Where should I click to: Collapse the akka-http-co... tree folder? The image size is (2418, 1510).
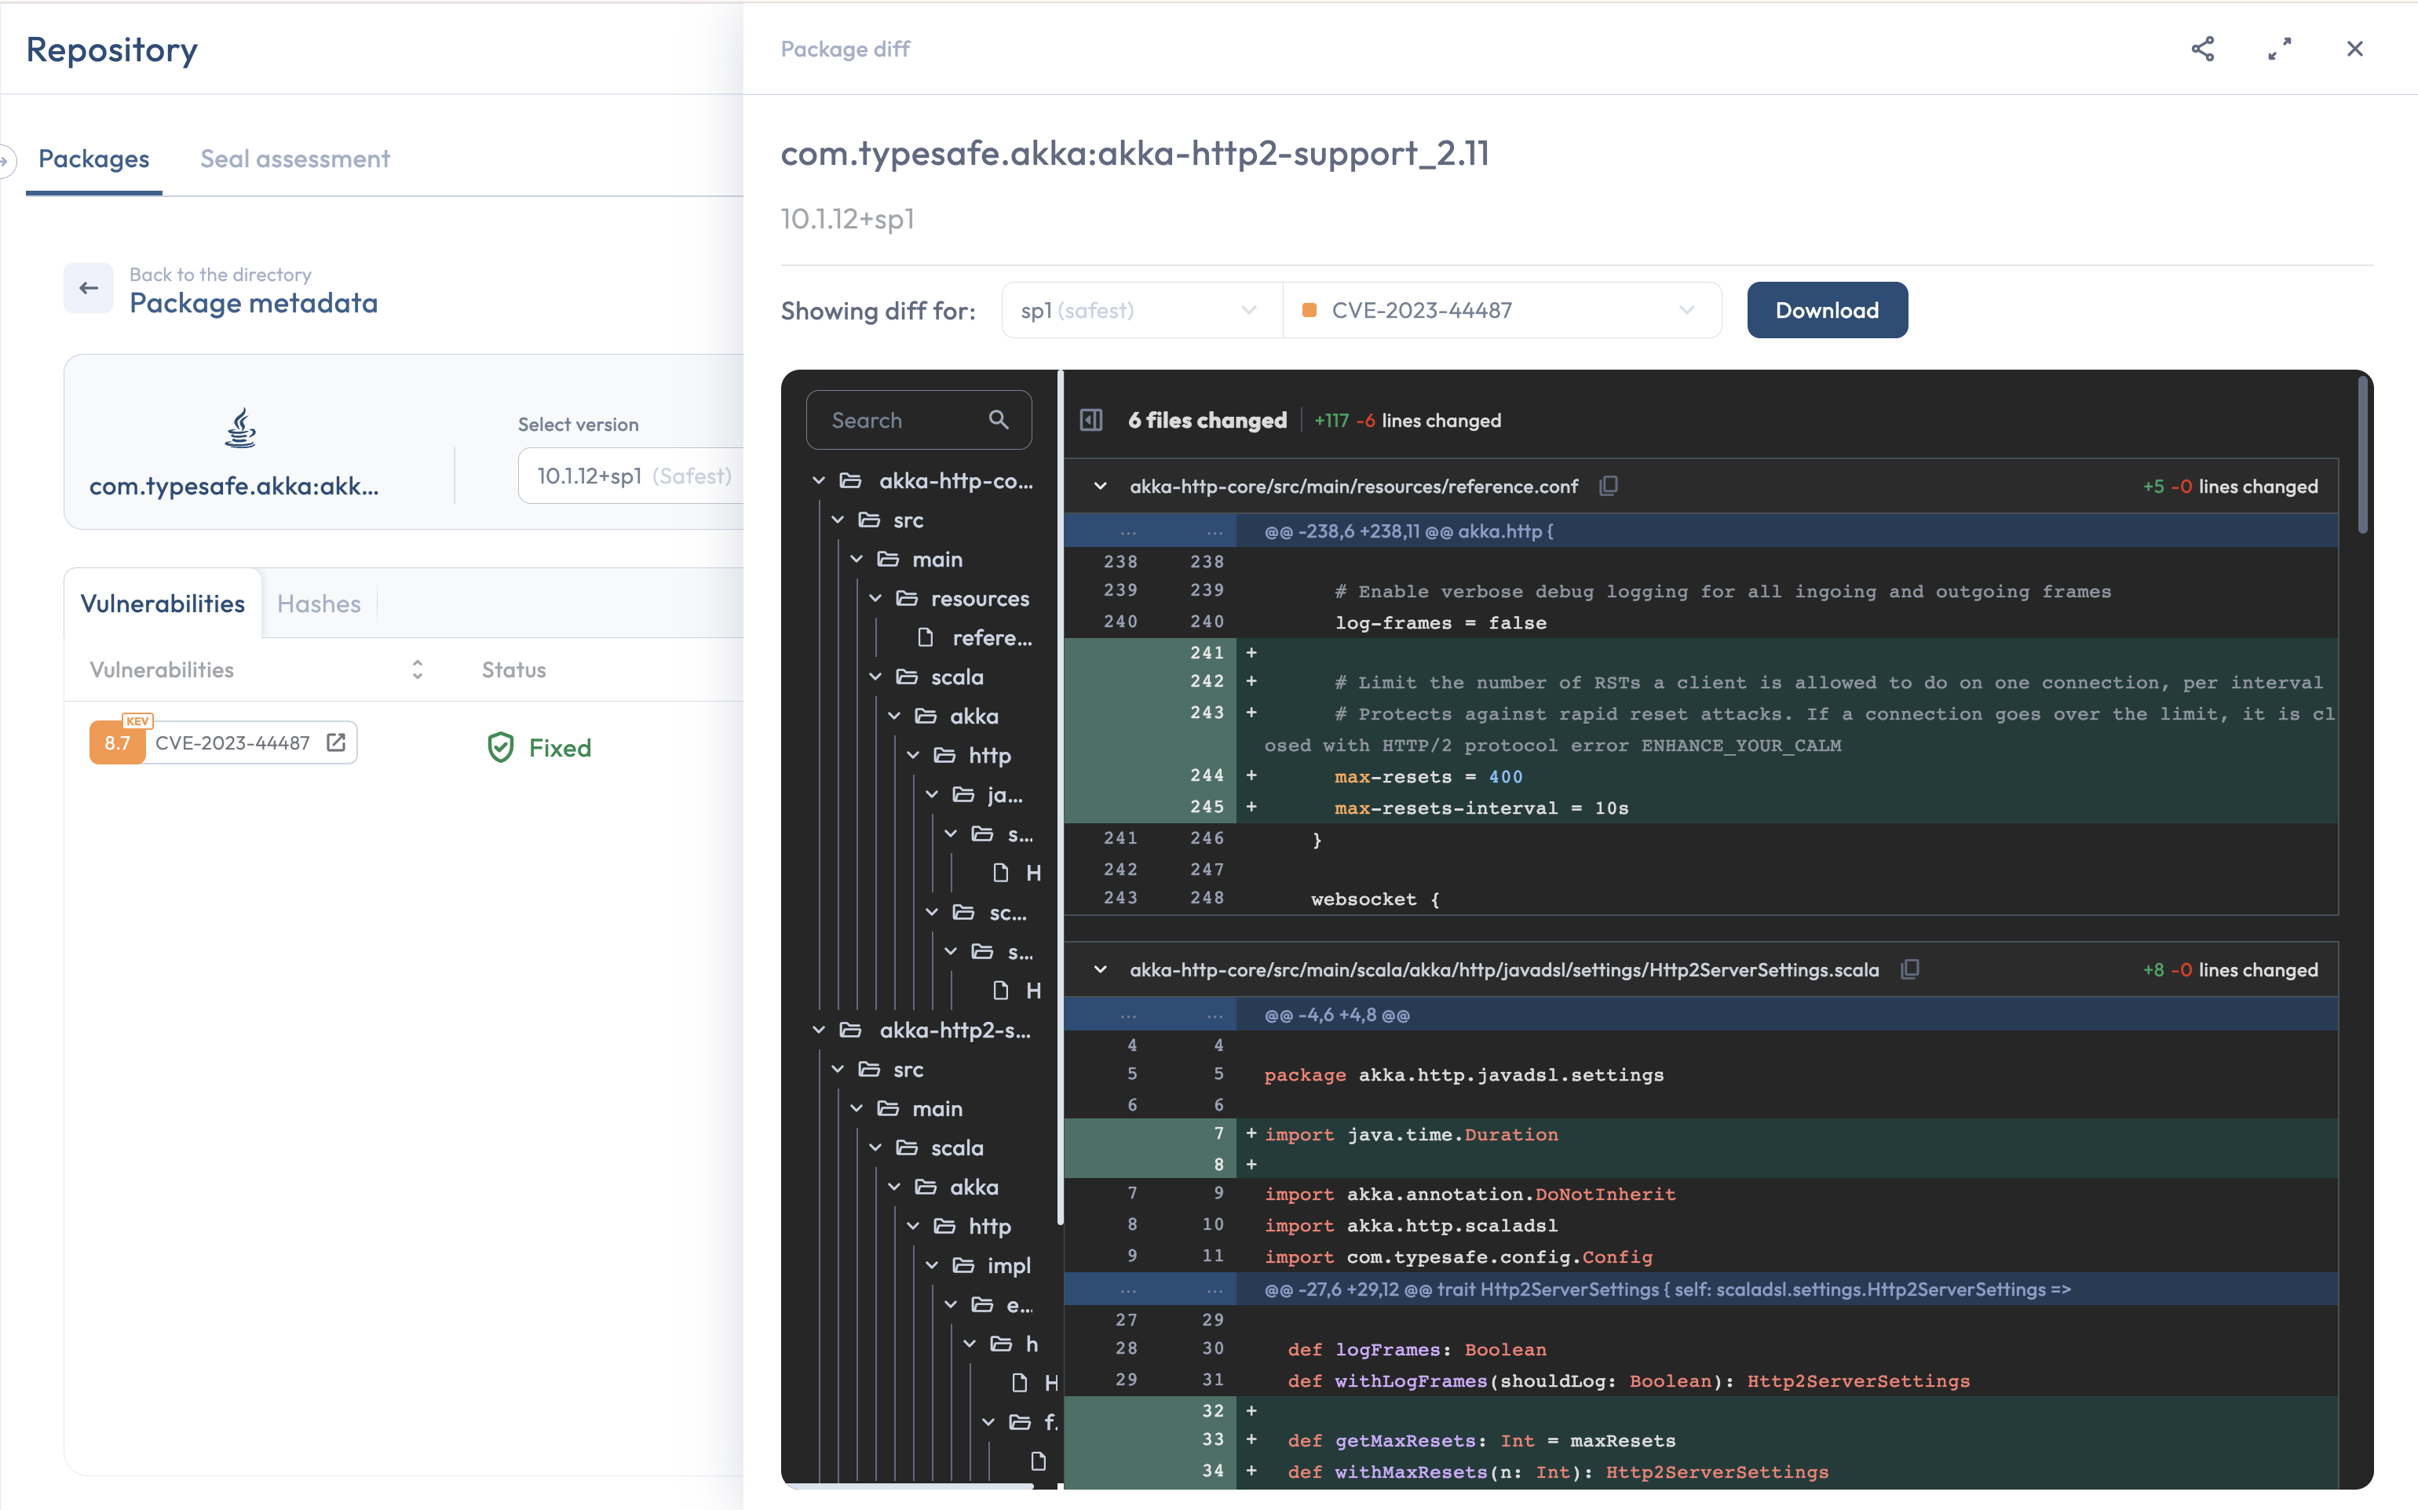pyautogui.click(x=819, y=480)
